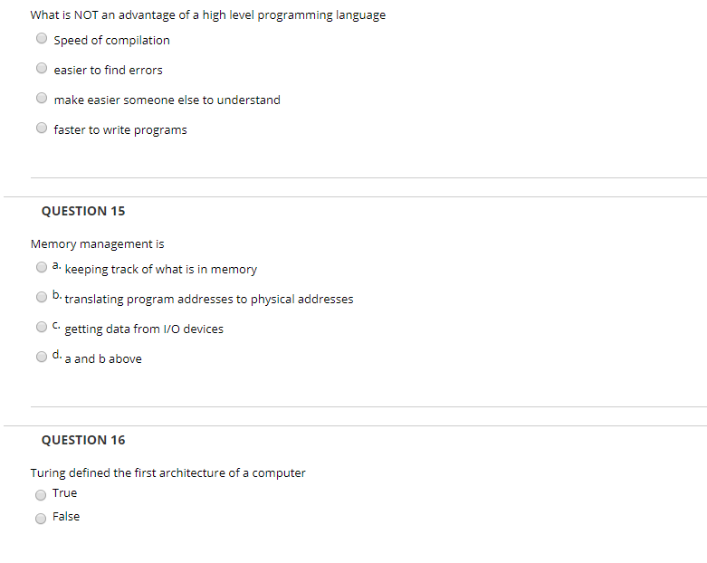
Task: Click the 'keeping track of what is in memory' text
Action: [161, 270]
